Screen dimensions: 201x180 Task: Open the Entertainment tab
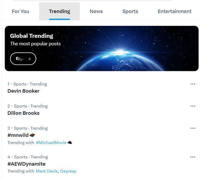coord(174,12)
